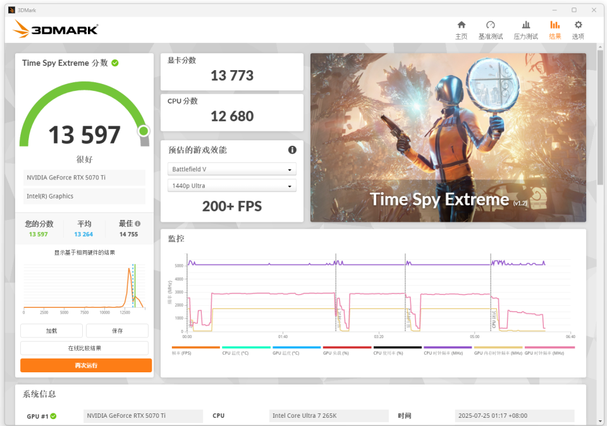Open the Options (选项) gear tab
607x426 pixels.
[578, 30]
